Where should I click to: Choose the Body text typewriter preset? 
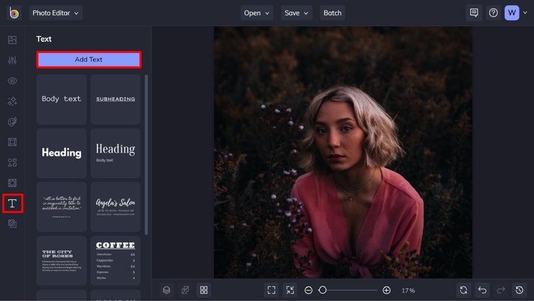(x=62, y=99)
